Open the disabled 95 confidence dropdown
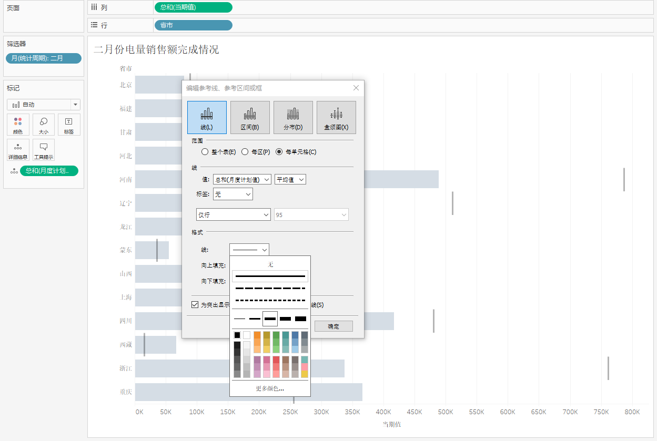The image size is (657, 441). (311, 214)
